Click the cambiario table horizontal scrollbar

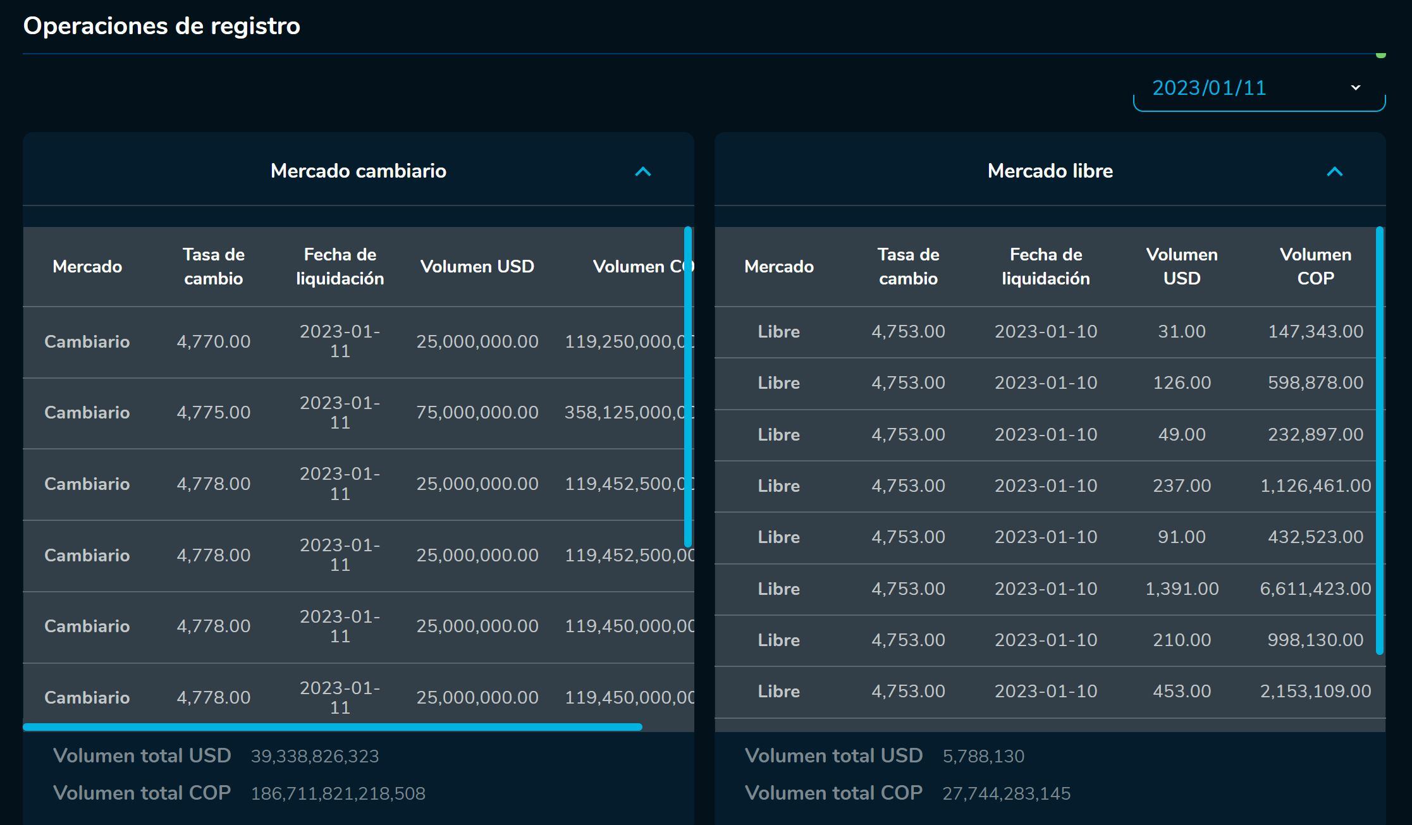[x=332, y=727]
